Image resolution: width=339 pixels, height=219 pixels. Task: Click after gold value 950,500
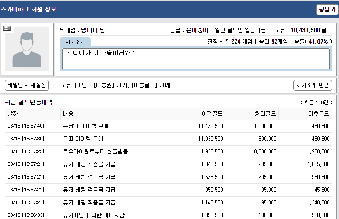point(321,215)
